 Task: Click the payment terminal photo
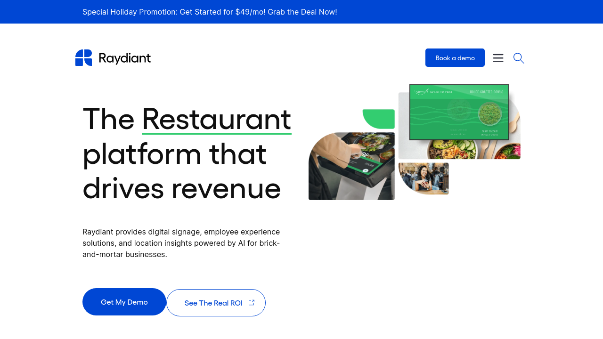point(351,166)
